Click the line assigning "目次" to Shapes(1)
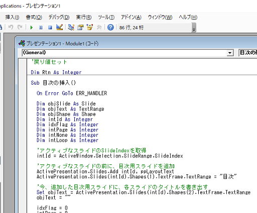This screenshot has height=213, width=257. [137, 176]
